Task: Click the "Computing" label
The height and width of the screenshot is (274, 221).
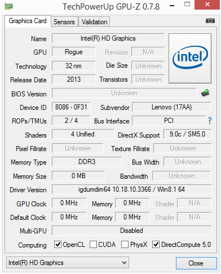Action: pos(32,245)
